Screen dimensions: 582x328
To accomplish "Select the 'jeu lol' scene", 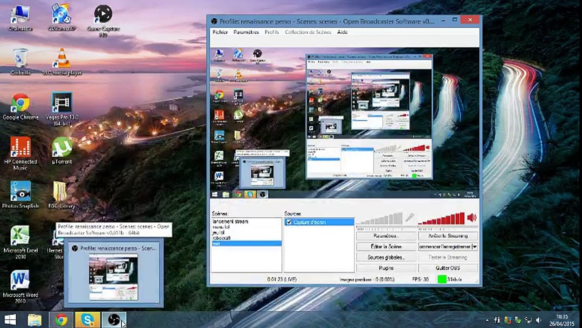I will click(x=247, y=232).
